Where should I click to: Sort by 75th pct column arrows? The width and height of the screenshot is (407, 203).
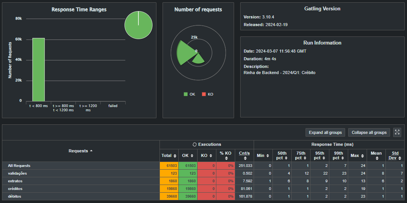click(305, 158)
